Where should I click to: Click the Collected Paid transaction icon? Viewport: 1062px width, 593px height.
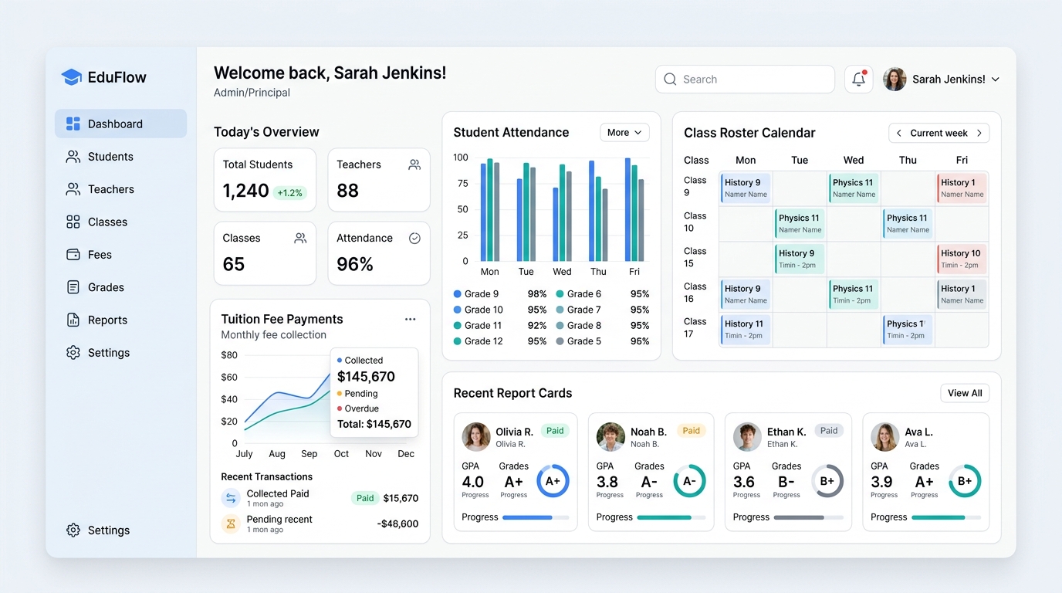click(x=231, y=498)
